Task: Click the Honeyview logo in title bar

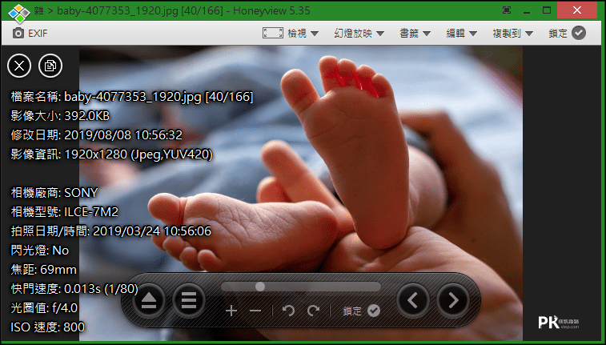Action: click(x=19, y=12)
